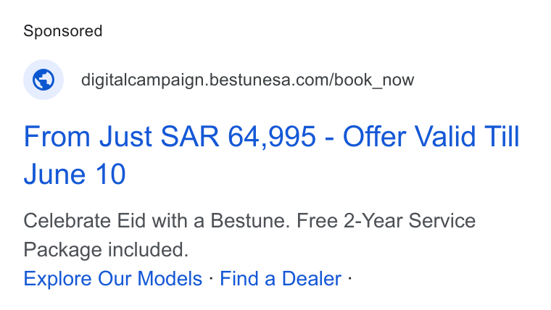Image resolution: width=551 pixels, height=310 pixels.
Task: Click the word 'Bestune.' in the description
Action: (250, 221)
